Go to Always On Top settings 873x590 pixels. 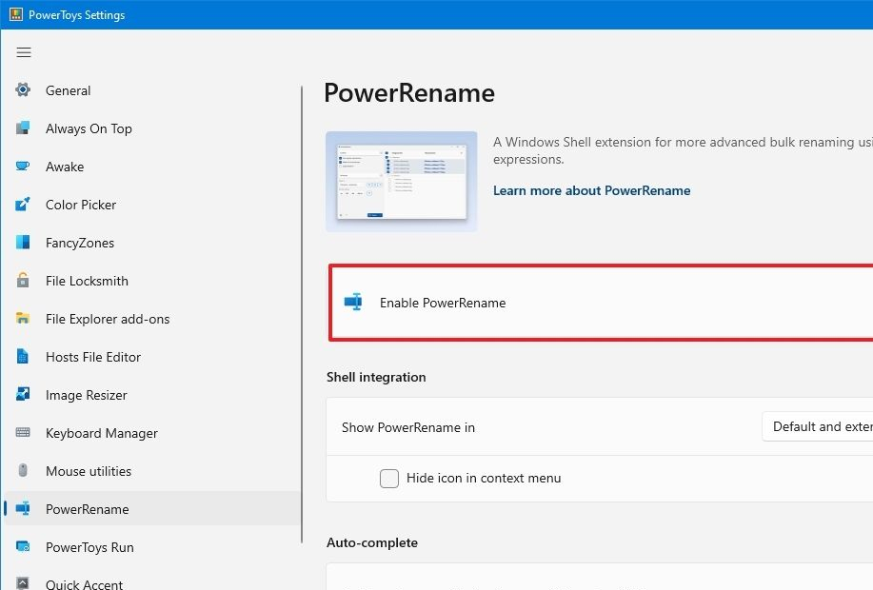152,128
